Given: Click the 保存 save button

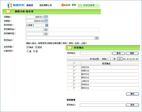Looking at the screenshot, I should (132, 105).
